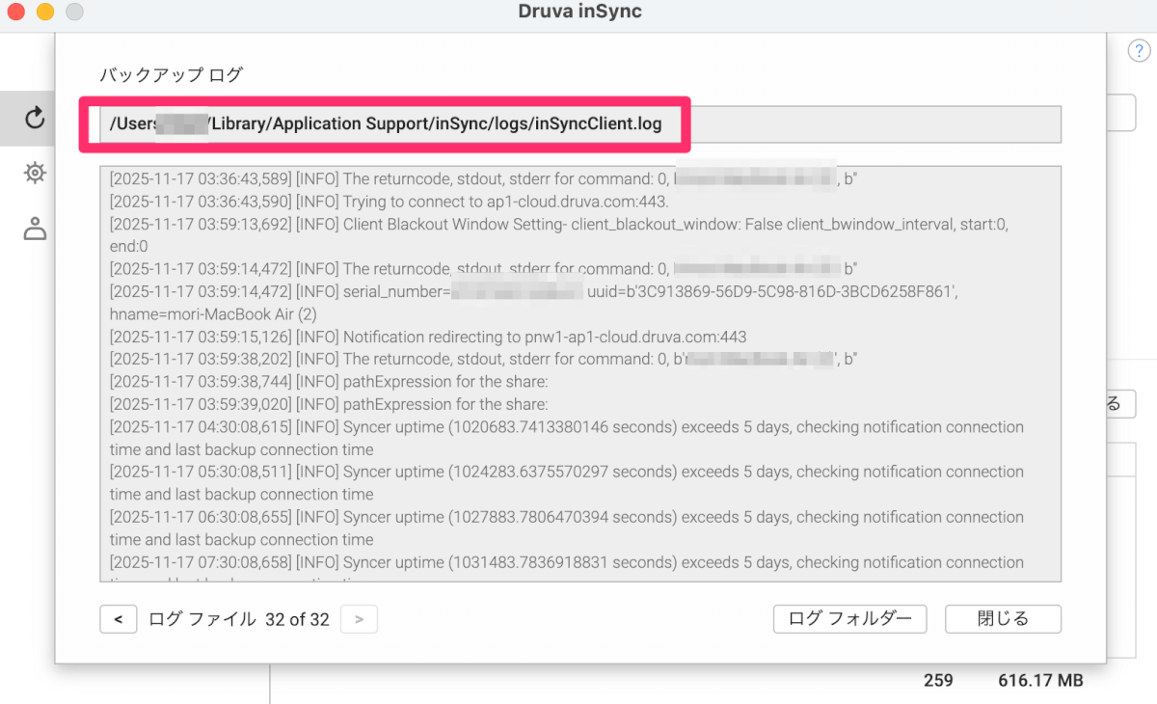Click the 'ログ ファイル 32 of 32' label
Image resolution: width=1157 pixels, height=704 pixels.
[x=239, y=619]
